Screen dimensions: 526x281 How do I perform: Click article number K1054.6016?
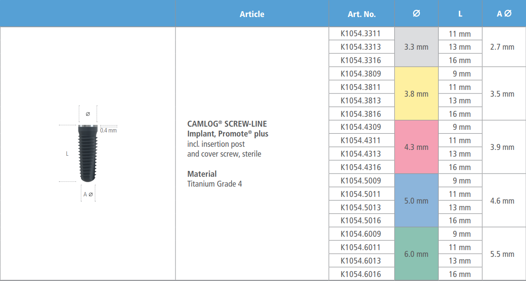point(361,274)
